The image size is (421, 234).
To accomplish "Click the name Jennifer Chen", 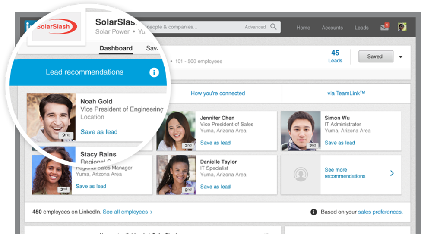I will (217, 118).
